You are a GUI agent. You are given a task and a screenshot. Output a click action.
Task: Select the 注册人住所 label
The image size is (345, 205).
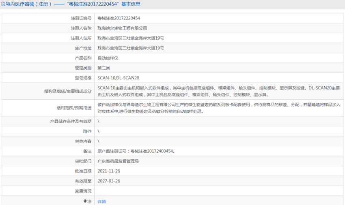[81, 38]
